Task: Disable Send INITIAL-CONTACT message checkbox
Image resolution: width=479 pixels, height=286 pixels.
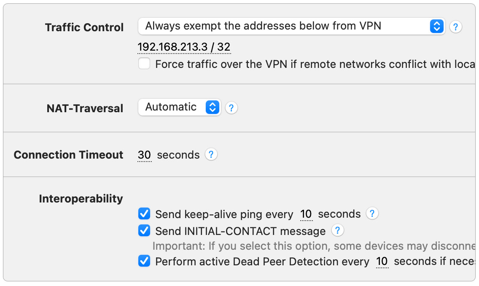Action: coord(144,231)
